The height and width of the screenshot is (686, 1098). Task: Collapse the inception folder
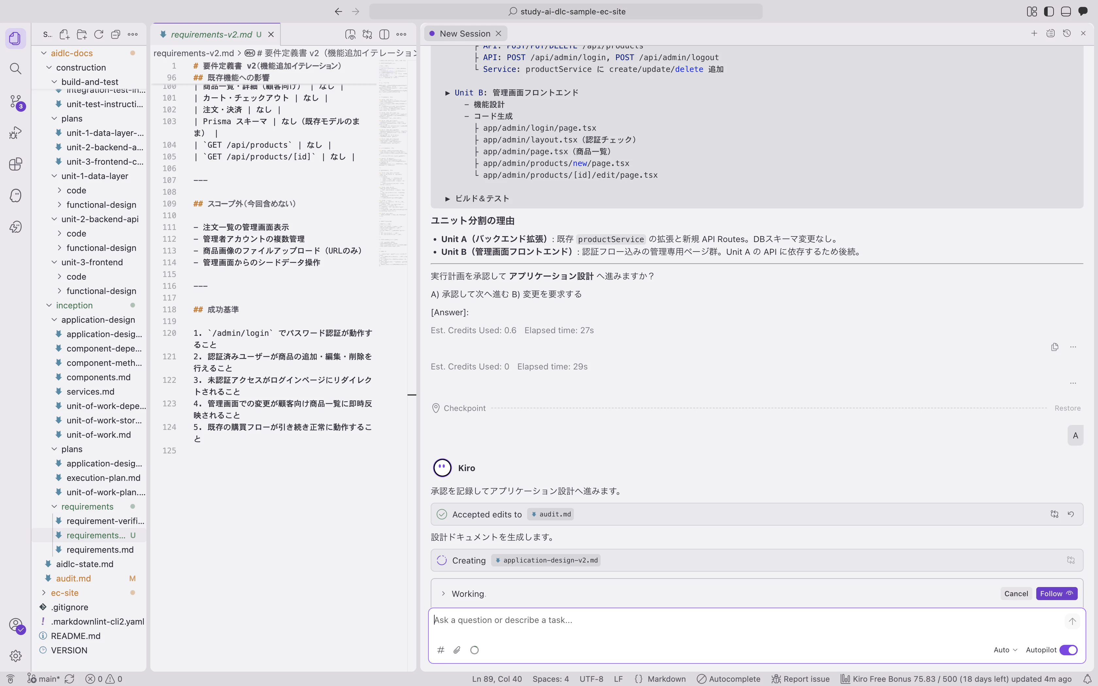[x=89, y=305]
